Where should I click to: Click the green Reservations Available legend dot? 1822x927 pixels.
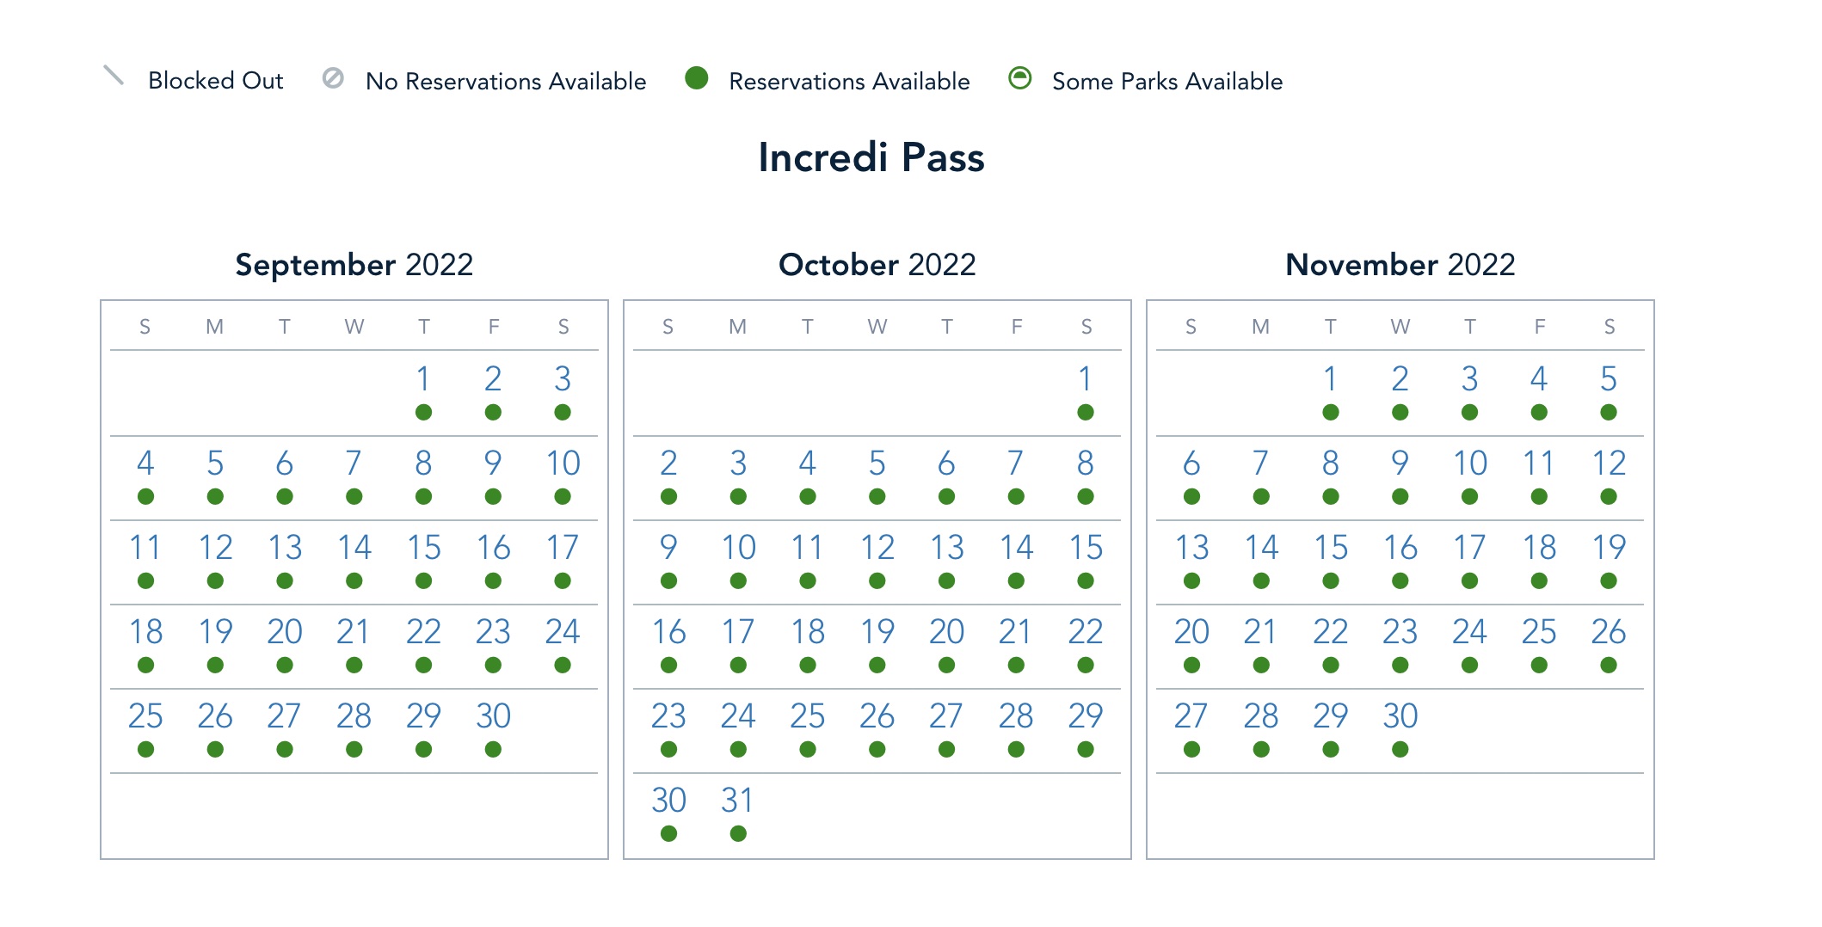(x=696, y=78)
